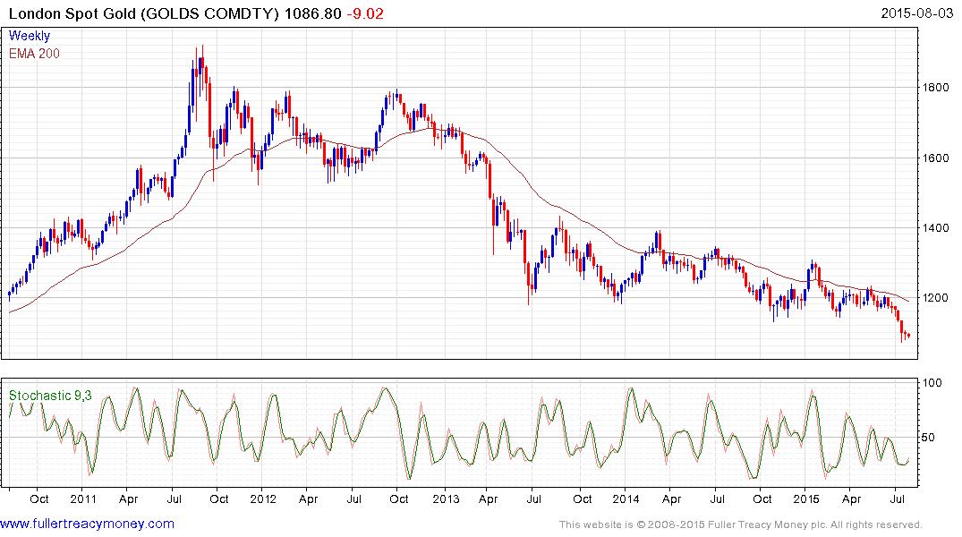Select the 2014 time axis label
This screenshot has height=537, width=962.
point(626,499)
